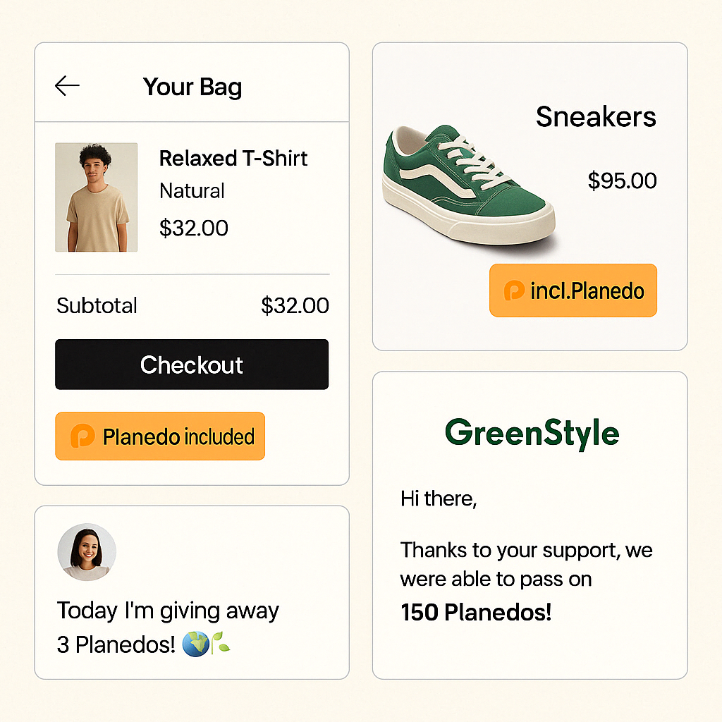Click the 'Today I'm giving away' post text
Image resolution: width=722 pixels, height=722 pixels.
168,611
